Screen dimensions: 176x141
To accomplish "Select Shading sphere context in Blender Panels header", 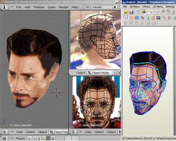I will coord(39,138).
